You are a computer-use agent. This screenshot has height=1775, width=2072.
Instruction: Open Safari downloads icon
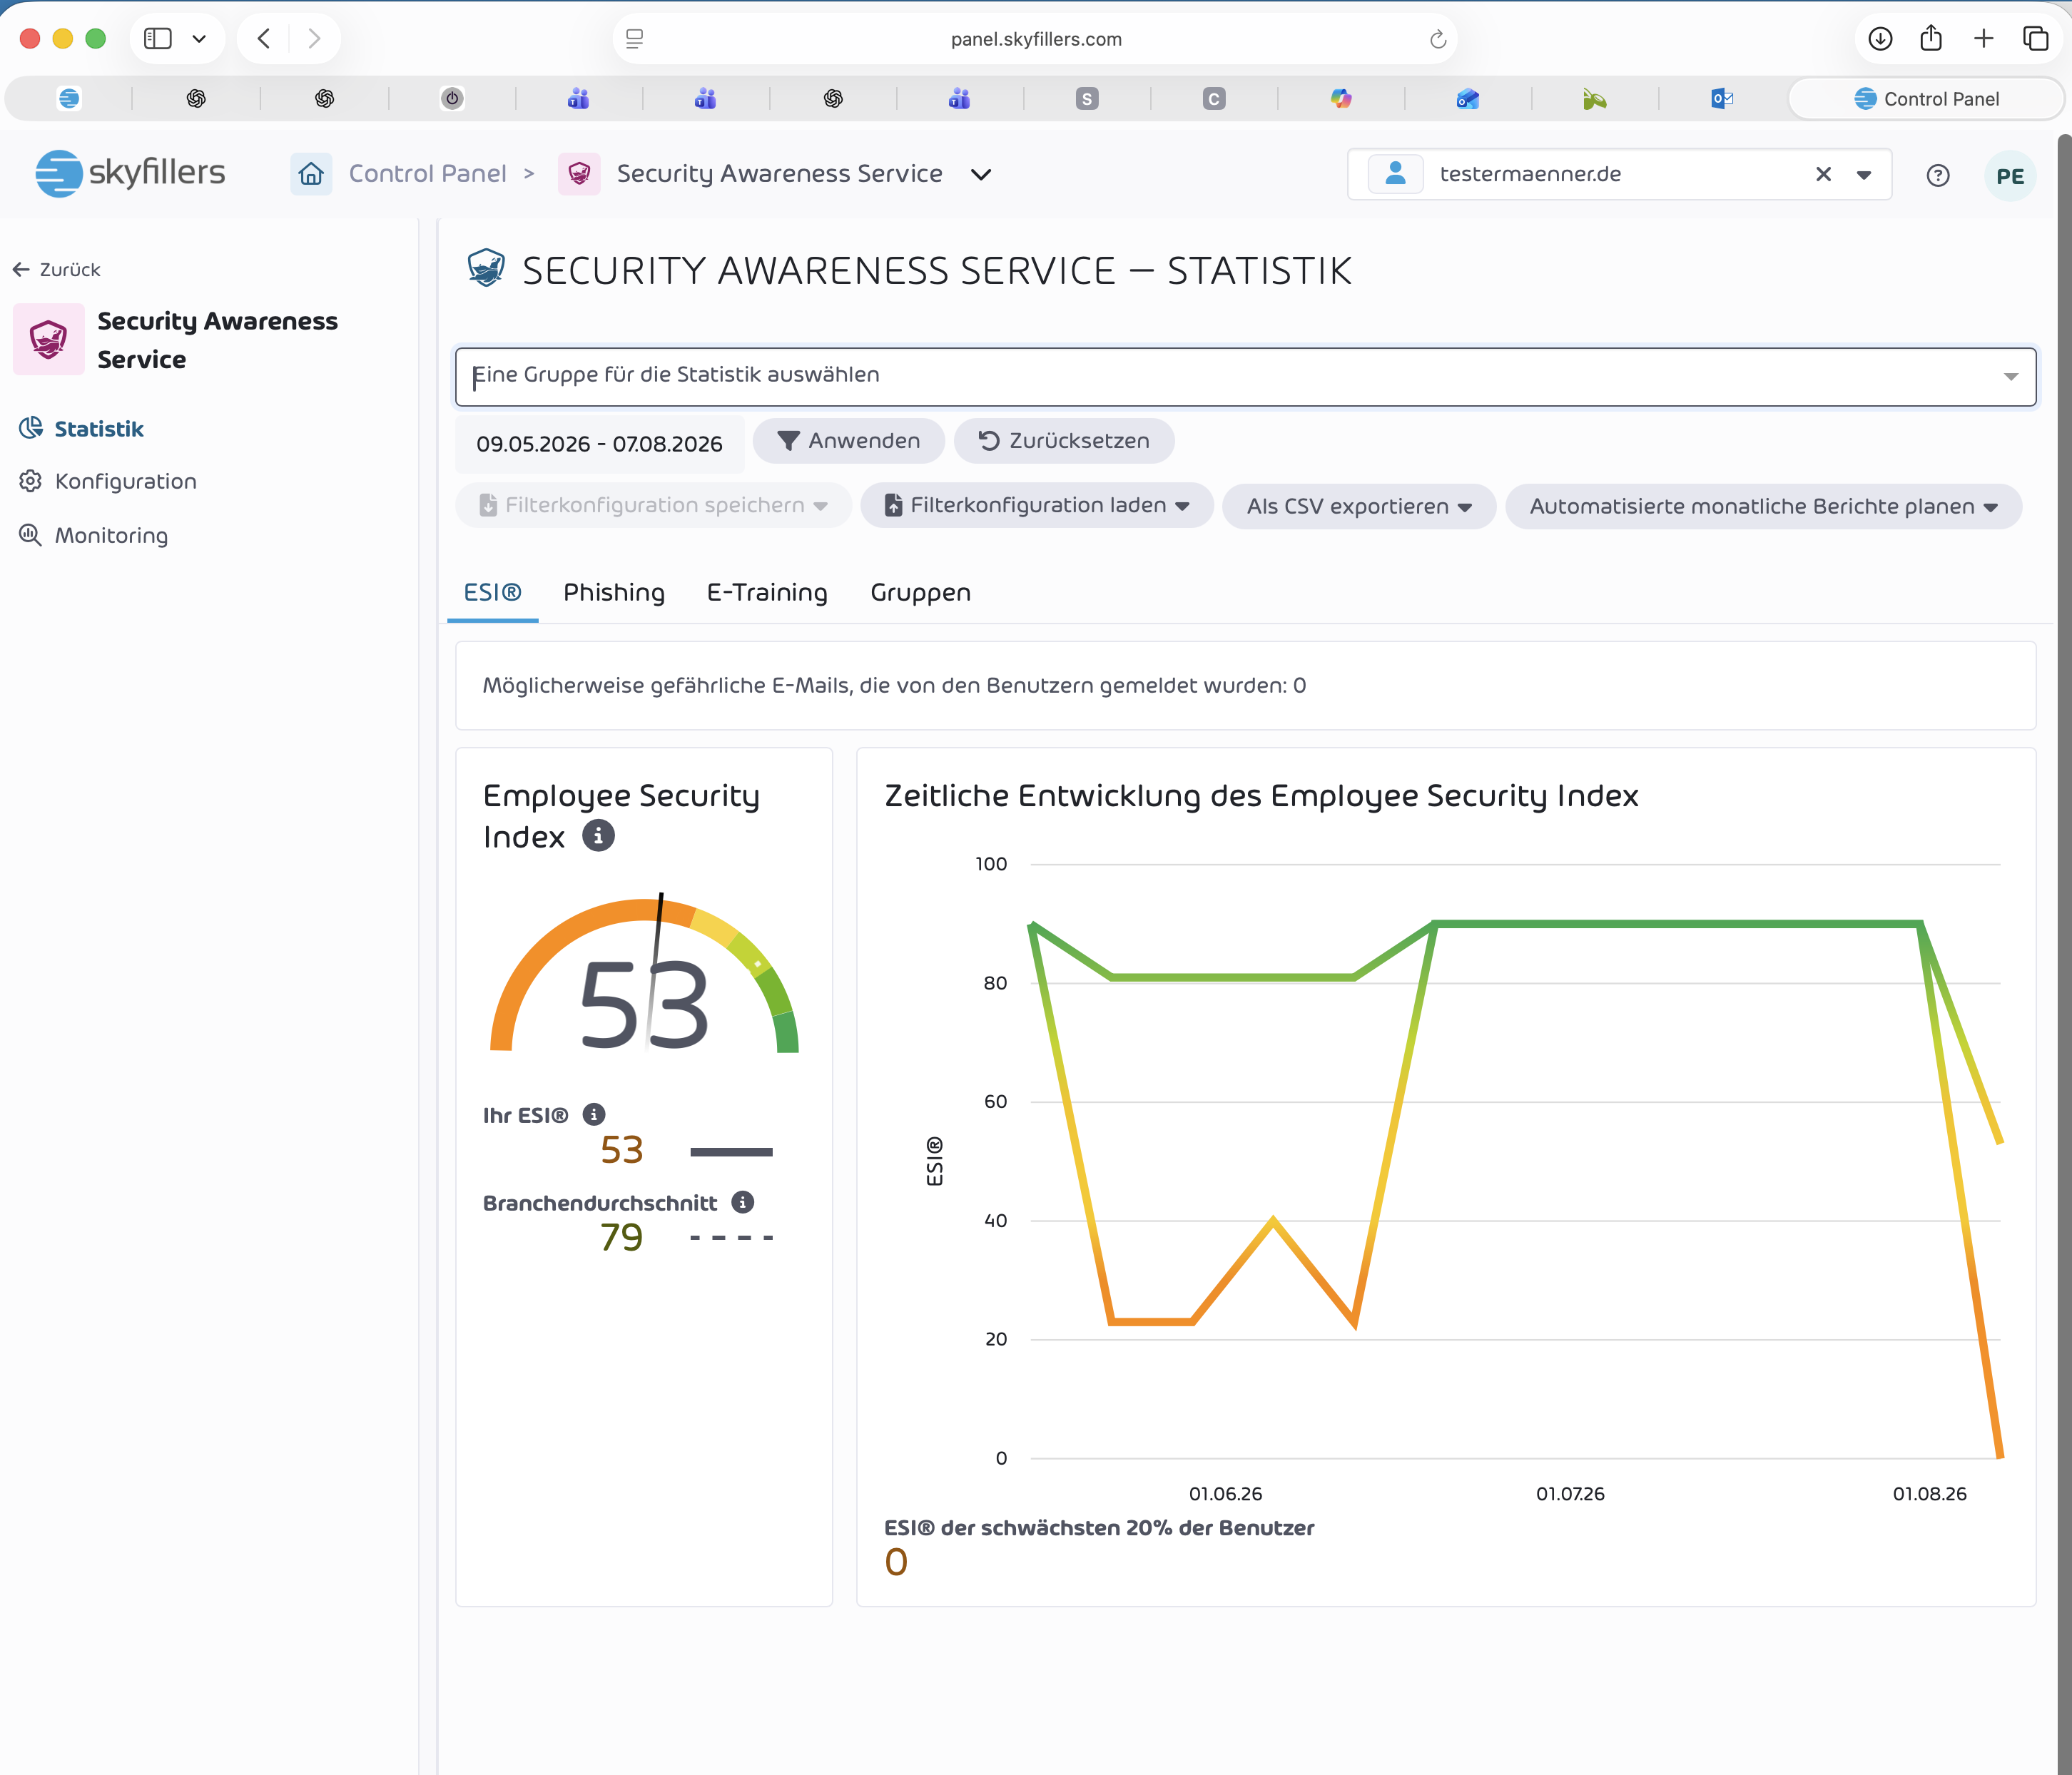pyautogui.click(x=1880, y=39)
